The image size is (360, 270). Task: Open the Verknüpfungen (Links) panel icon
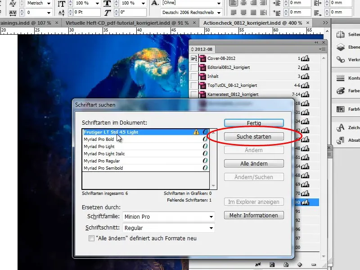pyautogui.click(x=341, y=59)
